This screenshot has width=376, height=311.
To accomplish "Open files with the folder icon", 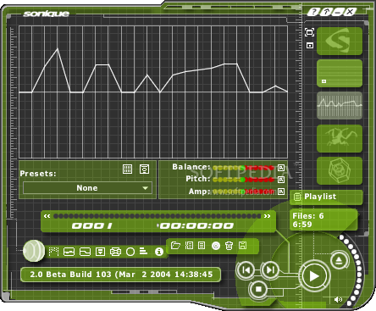I will tap(175, 245).
